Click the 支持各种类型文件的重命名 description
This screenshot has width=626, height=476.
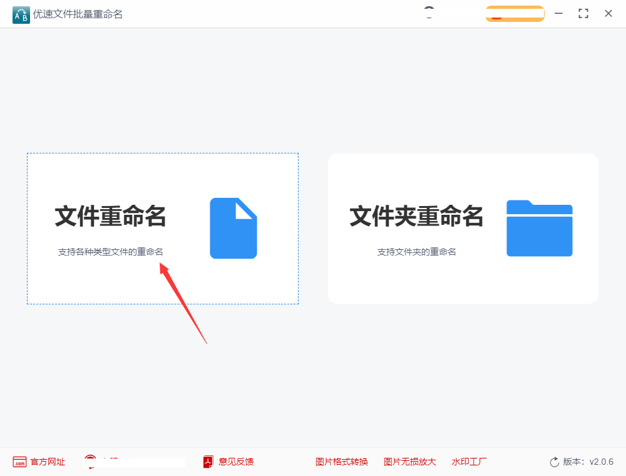[x=111, y=252]
